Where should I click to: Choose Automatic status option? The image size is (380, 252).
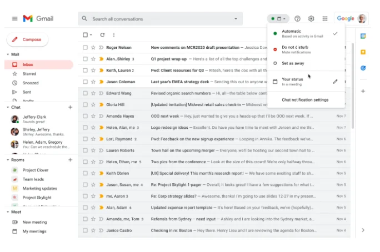point(306,34)
